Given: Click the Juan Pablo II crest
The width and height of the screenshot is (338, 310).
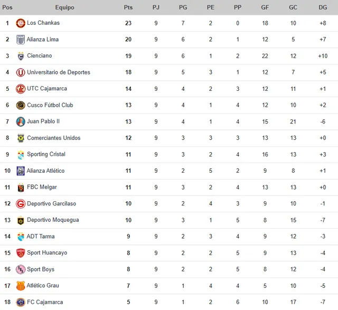Looking at the screenshot, I should coord(21,121).
